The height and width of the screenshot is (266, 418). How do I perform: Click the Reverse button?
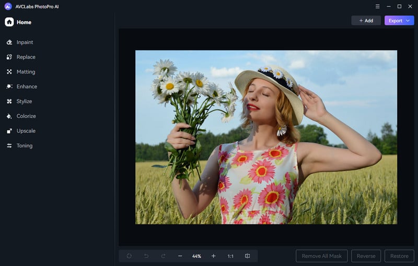[366, 256]
